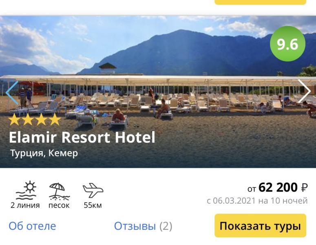Show next hotel photo with right arrow
Image resolution: width=316 pixels, height=245 pixels.
(x=304, y=91)
